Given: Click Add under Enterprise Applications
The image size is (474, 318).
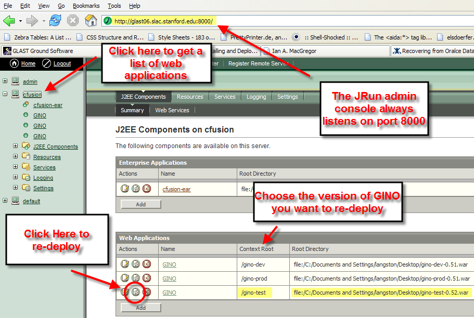Looking at the screenshot, I should coord(141,204).
